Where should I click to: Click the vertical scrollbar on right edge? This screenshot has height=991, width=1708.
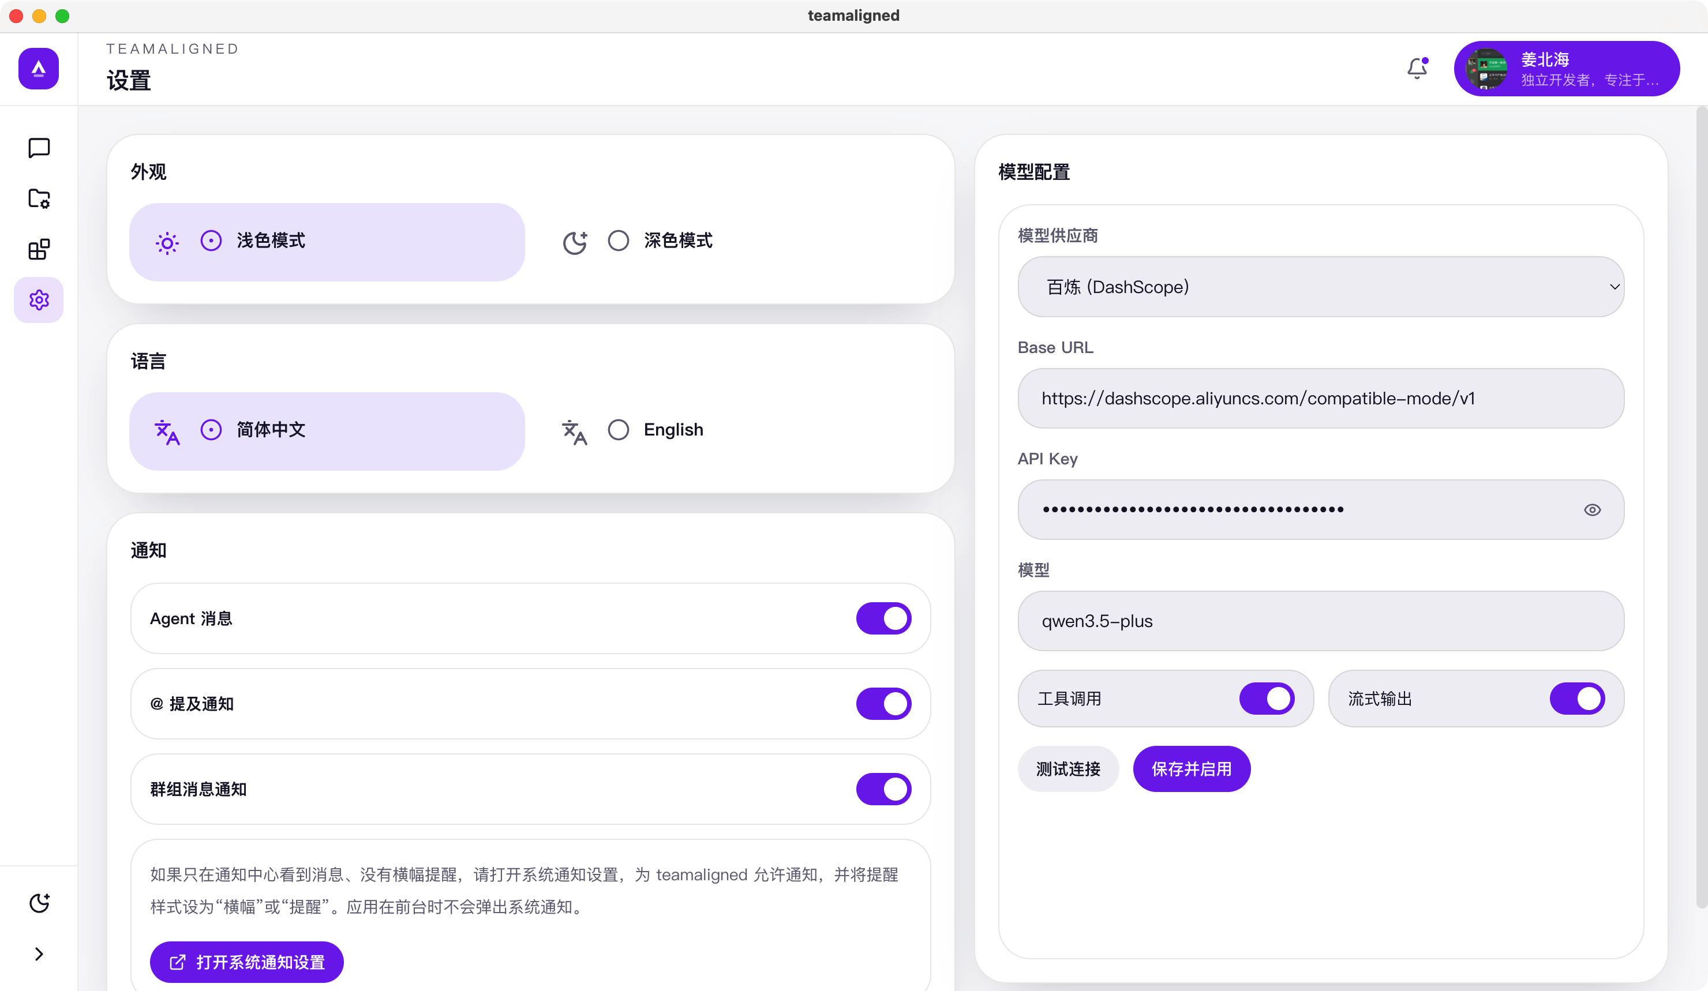point(1701,506)
